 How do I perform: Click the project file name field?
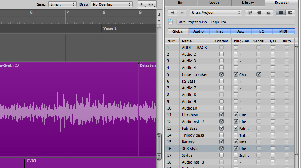235,22
